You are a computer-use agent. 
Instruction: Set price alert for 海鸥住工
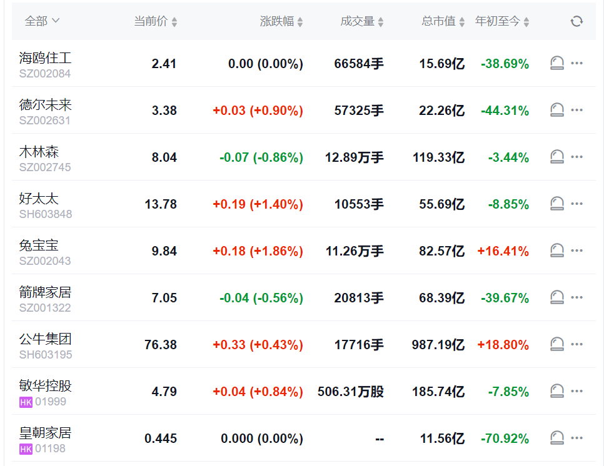tap(557, 63)
